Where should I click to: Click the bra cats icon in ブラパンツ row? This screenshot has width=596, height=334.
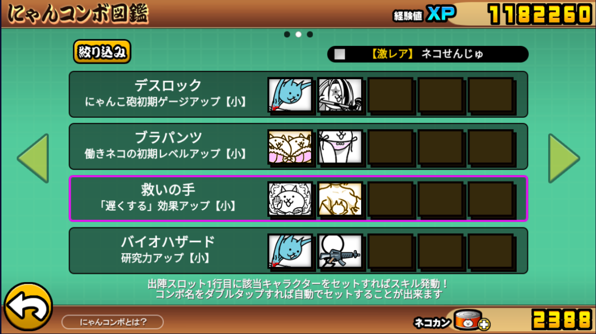(x=290, y=147)
